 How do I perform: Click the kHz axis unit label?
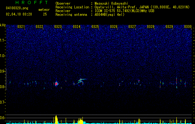(3, 25)
